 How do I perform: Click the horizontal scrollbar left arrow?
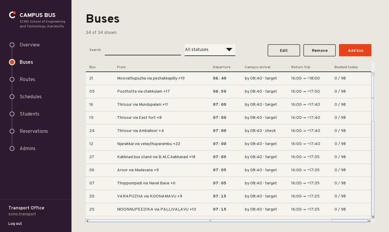87,221
